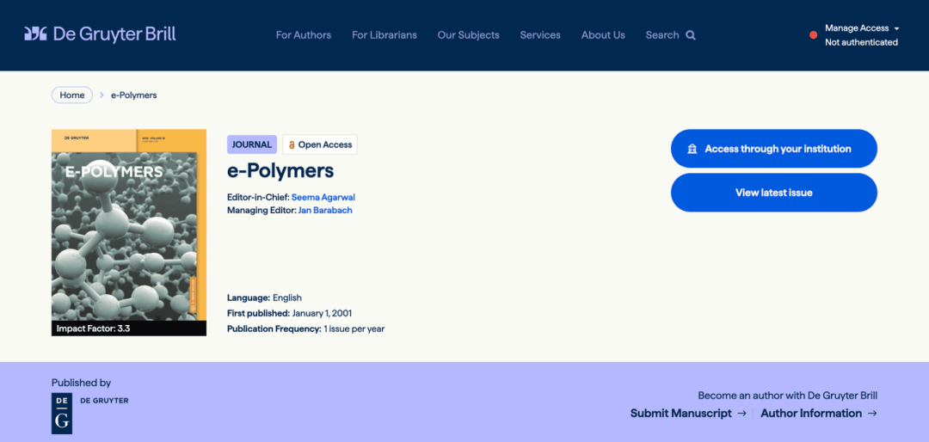The width and height of the screenshot is (929, 442).
Task: Click the Author Information arrow icon
Action: pyautogui.click(x=872, y=414)
